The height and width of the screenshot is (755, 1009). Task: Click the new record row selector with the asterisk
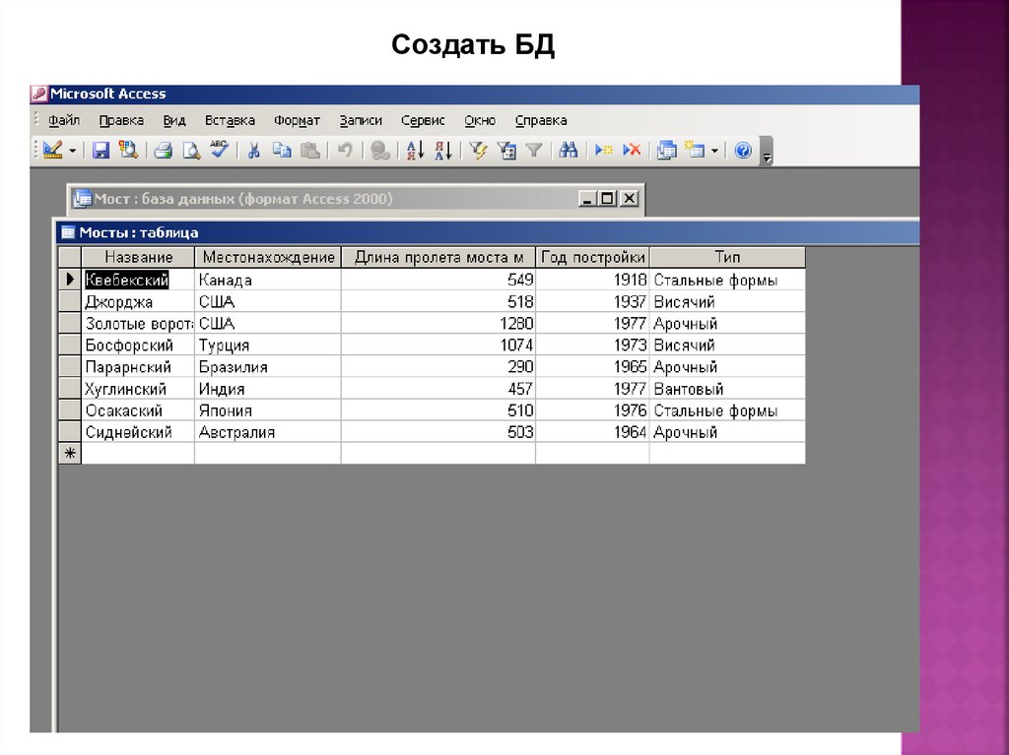tap(70, 454)
